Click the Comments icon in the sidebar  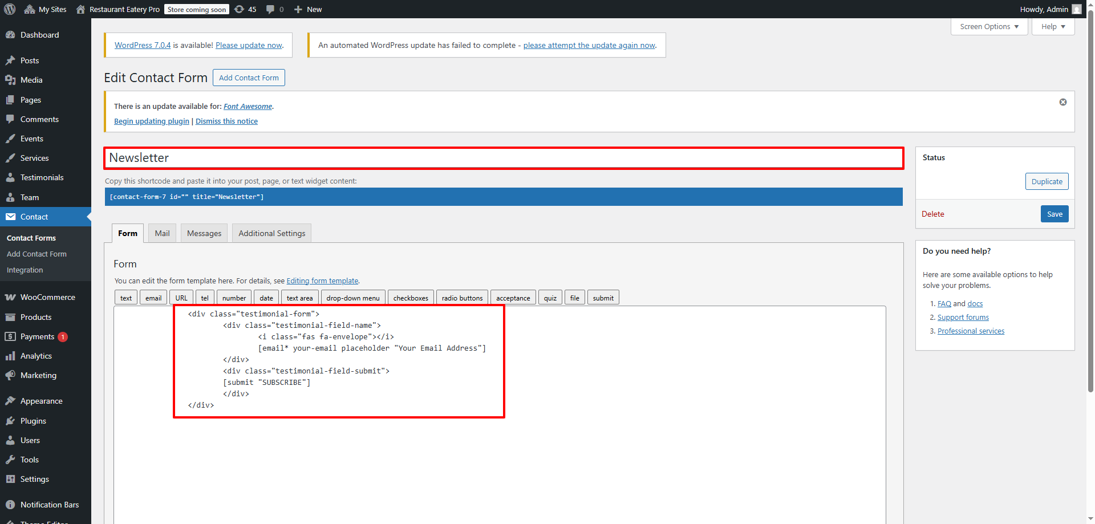(10, 119)
